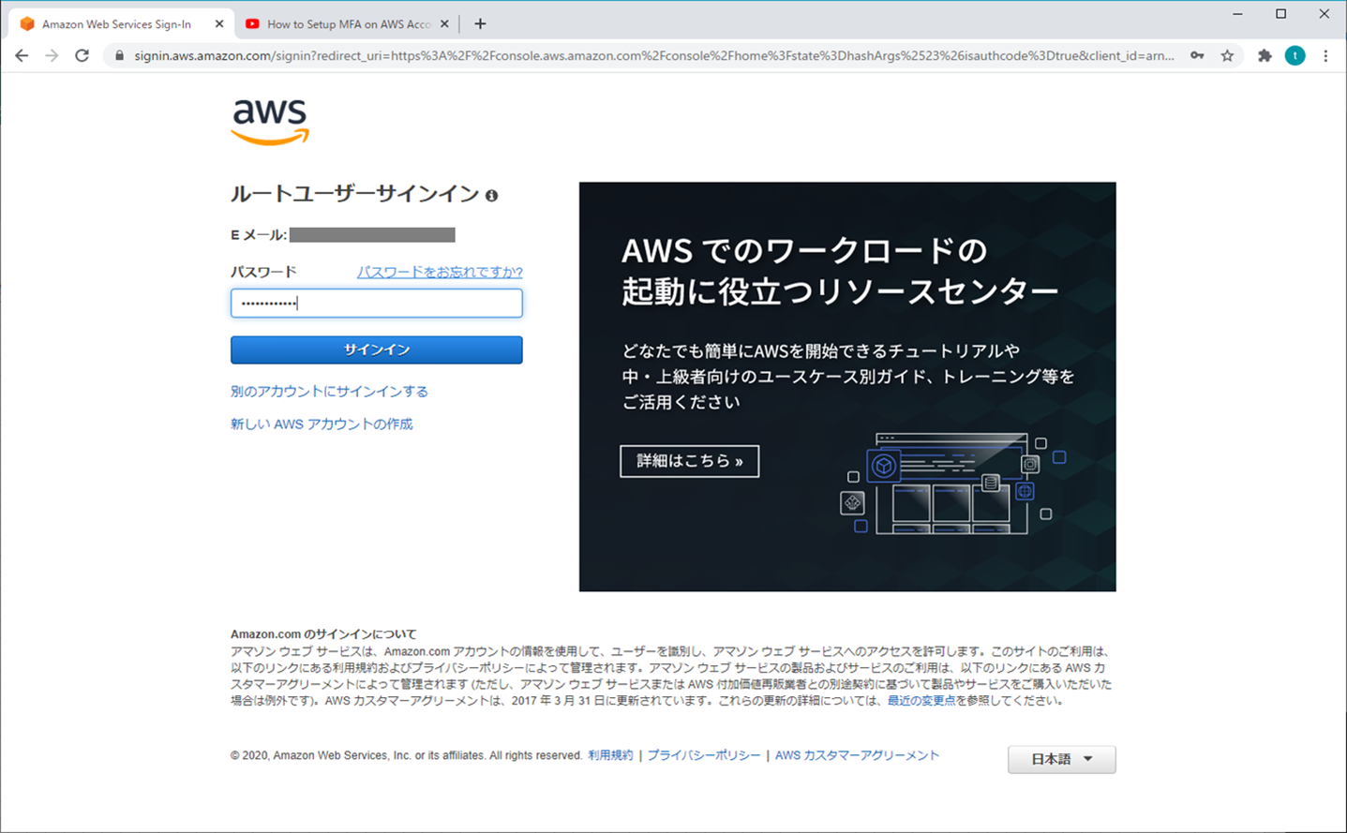The width and height of the screenshot is (1347, 833).
Task: Click the サインイン button
Action: (377, 350)
